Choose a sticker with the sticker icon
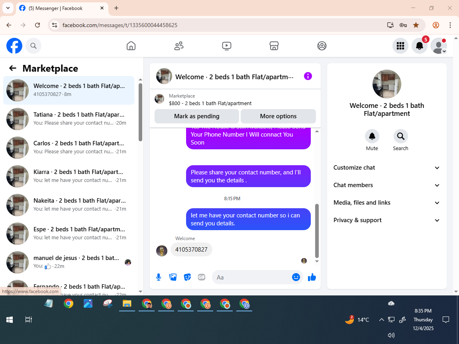The width and height of the screenshot is (459, 344). pos(187,277)
